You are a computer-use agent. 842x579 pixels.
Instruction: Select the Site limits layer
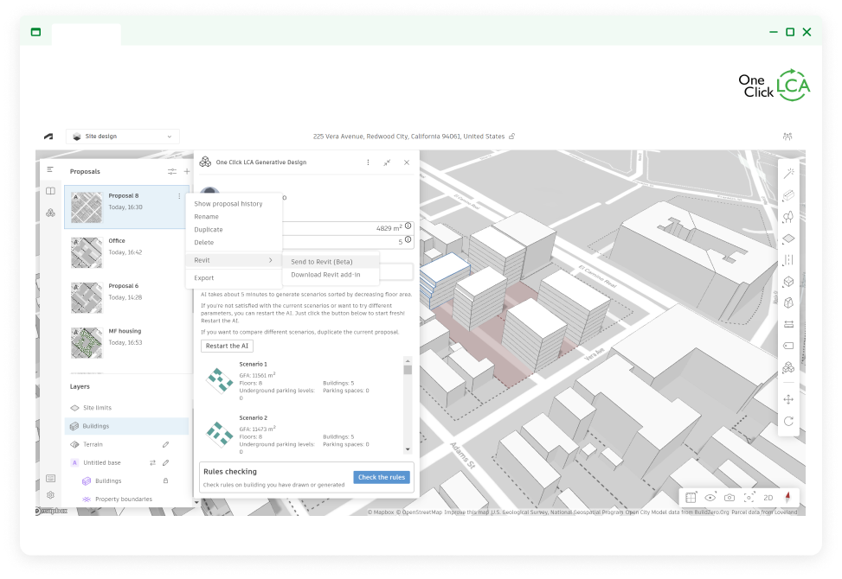[127, 407]
